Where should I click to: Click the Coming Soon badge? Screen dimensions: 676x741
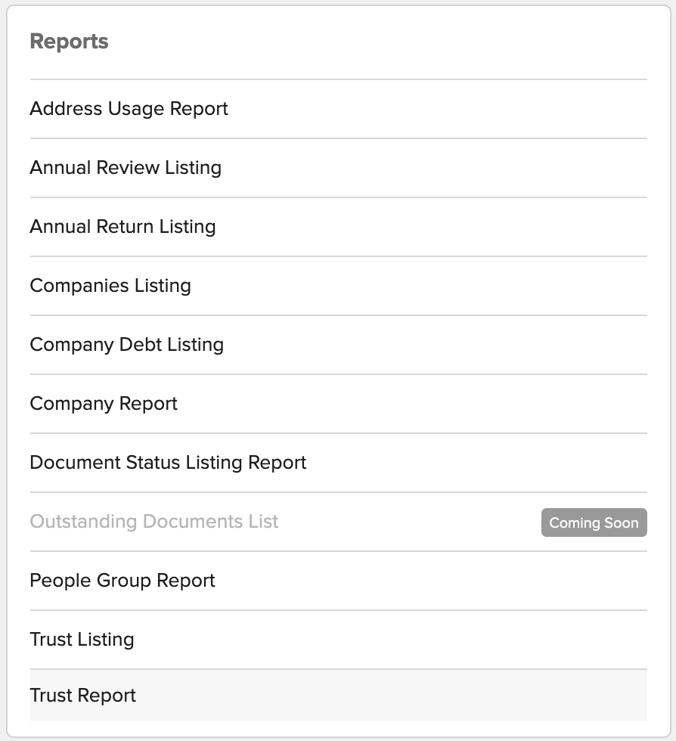[x=594, y=522]
